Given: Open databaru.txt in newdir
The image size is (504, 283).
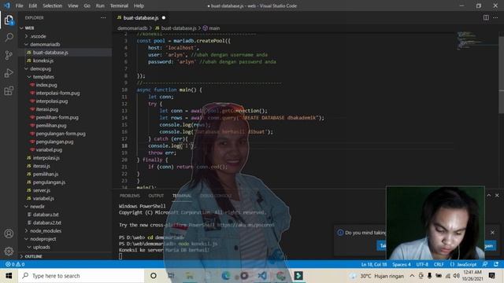Looking at the screenshot, I should pyautogui.click(x=46, y=215).
